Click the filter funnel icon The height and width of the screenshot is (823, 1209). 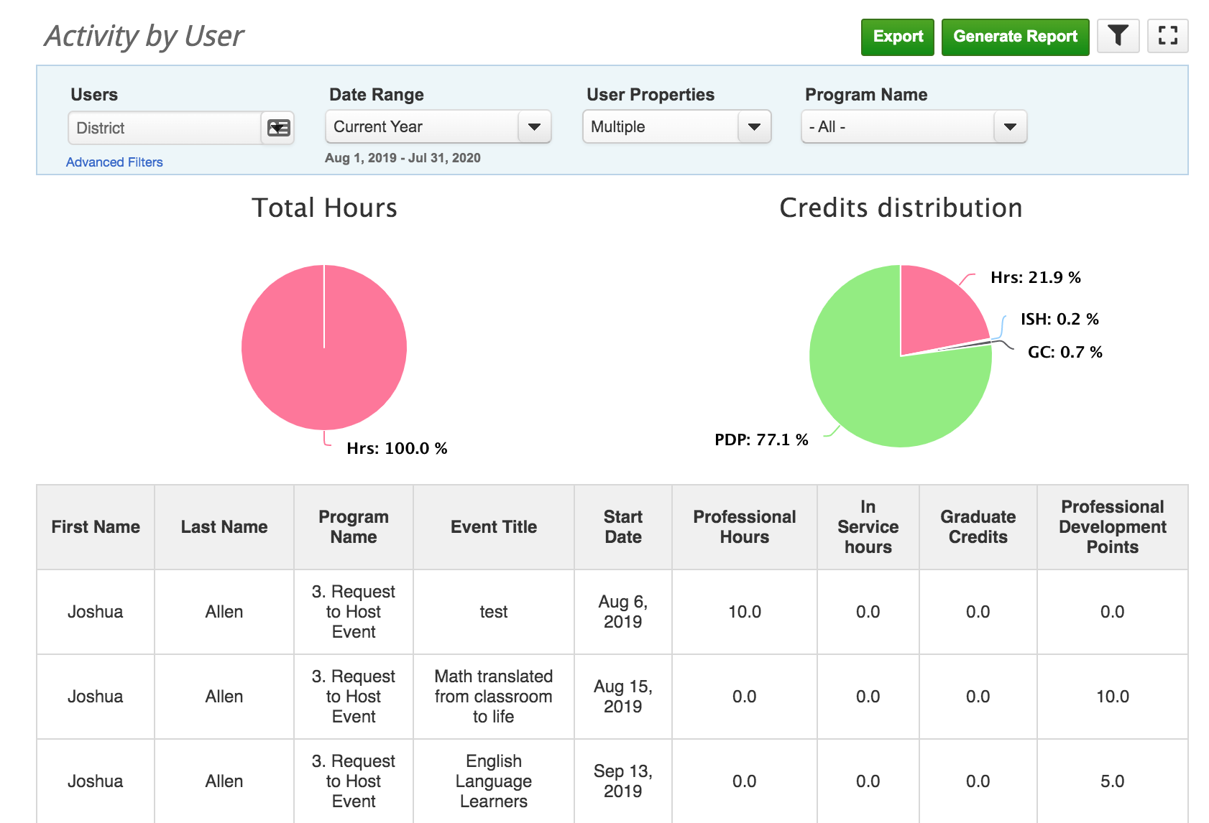[1118, 36]
